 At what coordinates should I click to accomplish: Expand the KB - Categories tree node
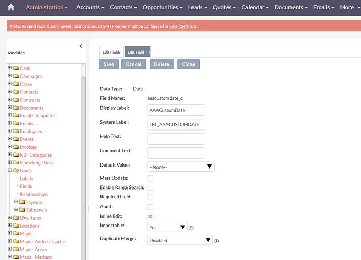tap(10, 155)
